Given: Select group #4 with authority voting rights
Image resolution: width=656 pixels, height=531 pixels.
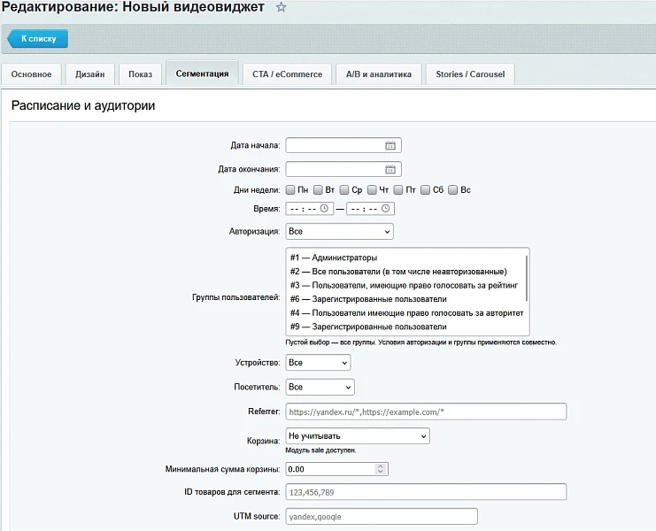Looking at the screenshot, I should click(405, 312).
